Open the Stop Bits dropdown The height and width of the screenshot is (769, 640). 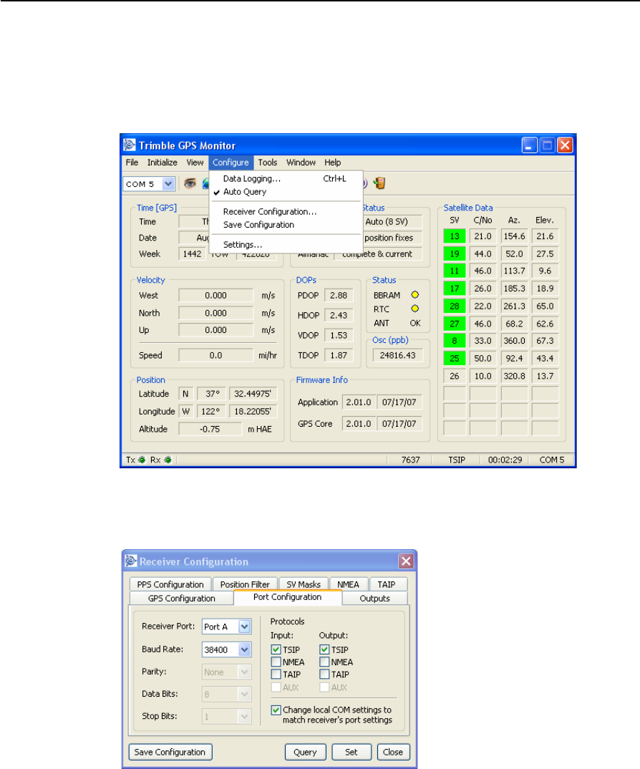(244, 717)
